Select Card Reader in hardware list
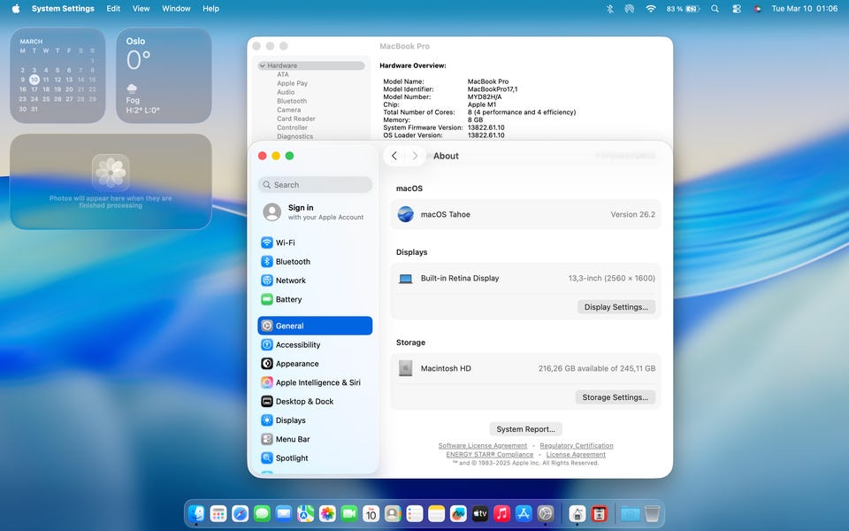Viewport: 849px width, 531px height. pos(295,119)
